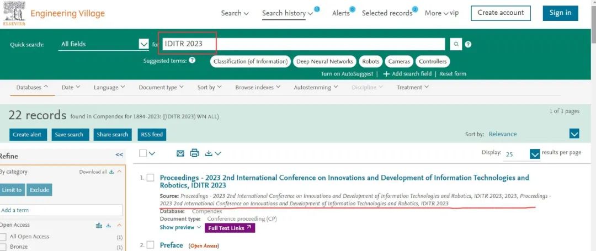Image resolution: width=596 pixels, height=251 pixels.
Task: Select the Cameras suggested term
Action: click(399, 62)
